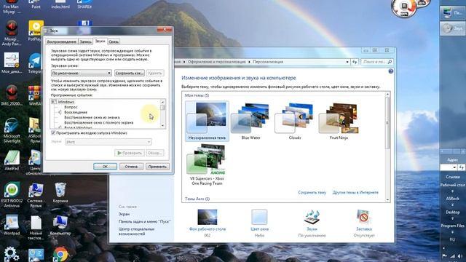466x262 pixels.
Task: Expand the Program Files taskbar toolbar chevron
Action: click(452, 231)
